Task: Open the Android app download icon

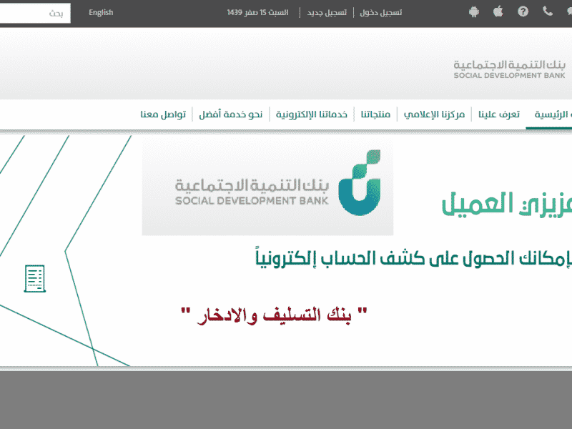Action: coord(474,12)
